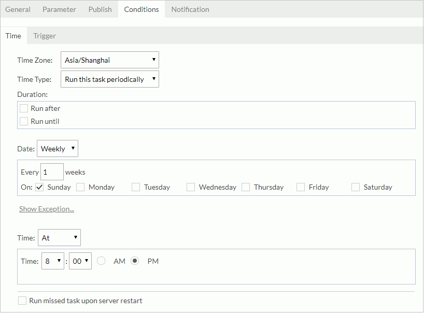This screenshot has width=424, height=313.
Task: Open the Time Type dropdown
Action: coord(109,79)
